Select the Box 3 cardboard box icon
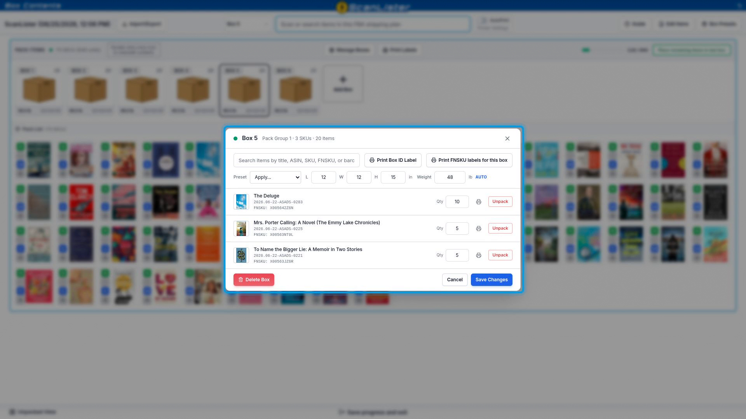 point(141,90)
